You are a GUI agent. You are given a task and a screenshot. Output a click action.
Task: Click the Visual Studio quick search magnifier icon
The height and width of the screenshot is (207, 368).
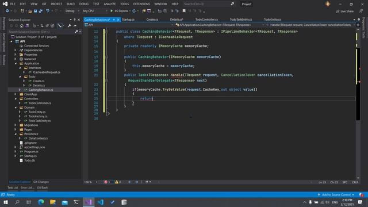coord(232,4)
